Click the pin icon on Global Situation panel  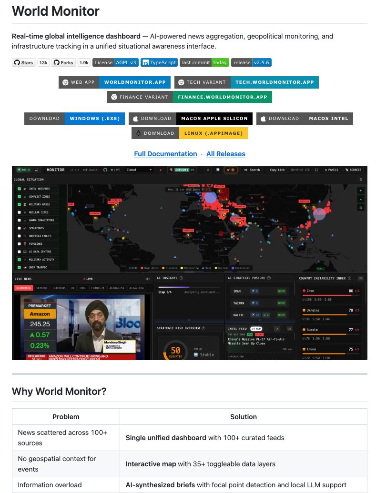pyautogui.click(x=361, y=180)
